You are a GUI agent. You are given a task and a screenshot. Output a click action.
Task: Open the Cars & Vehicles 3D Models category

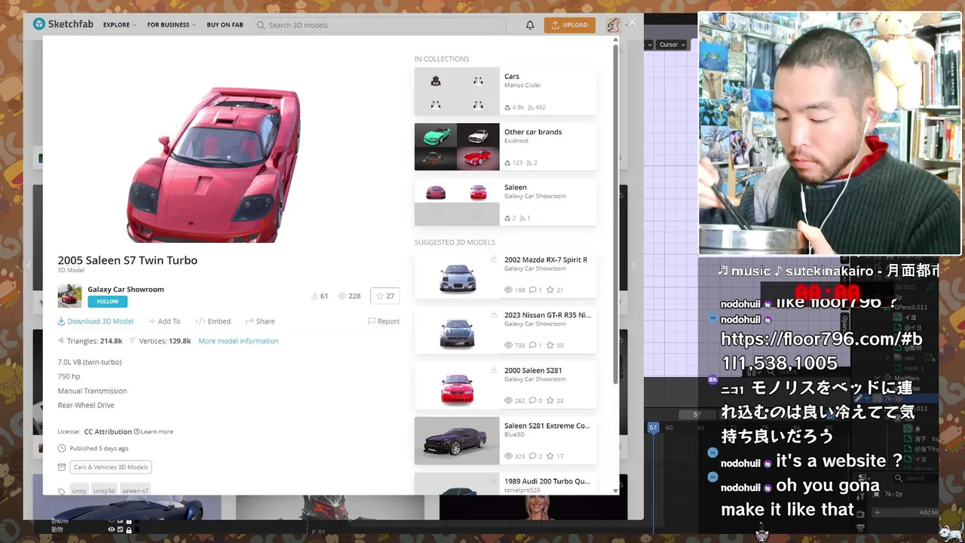111,467
